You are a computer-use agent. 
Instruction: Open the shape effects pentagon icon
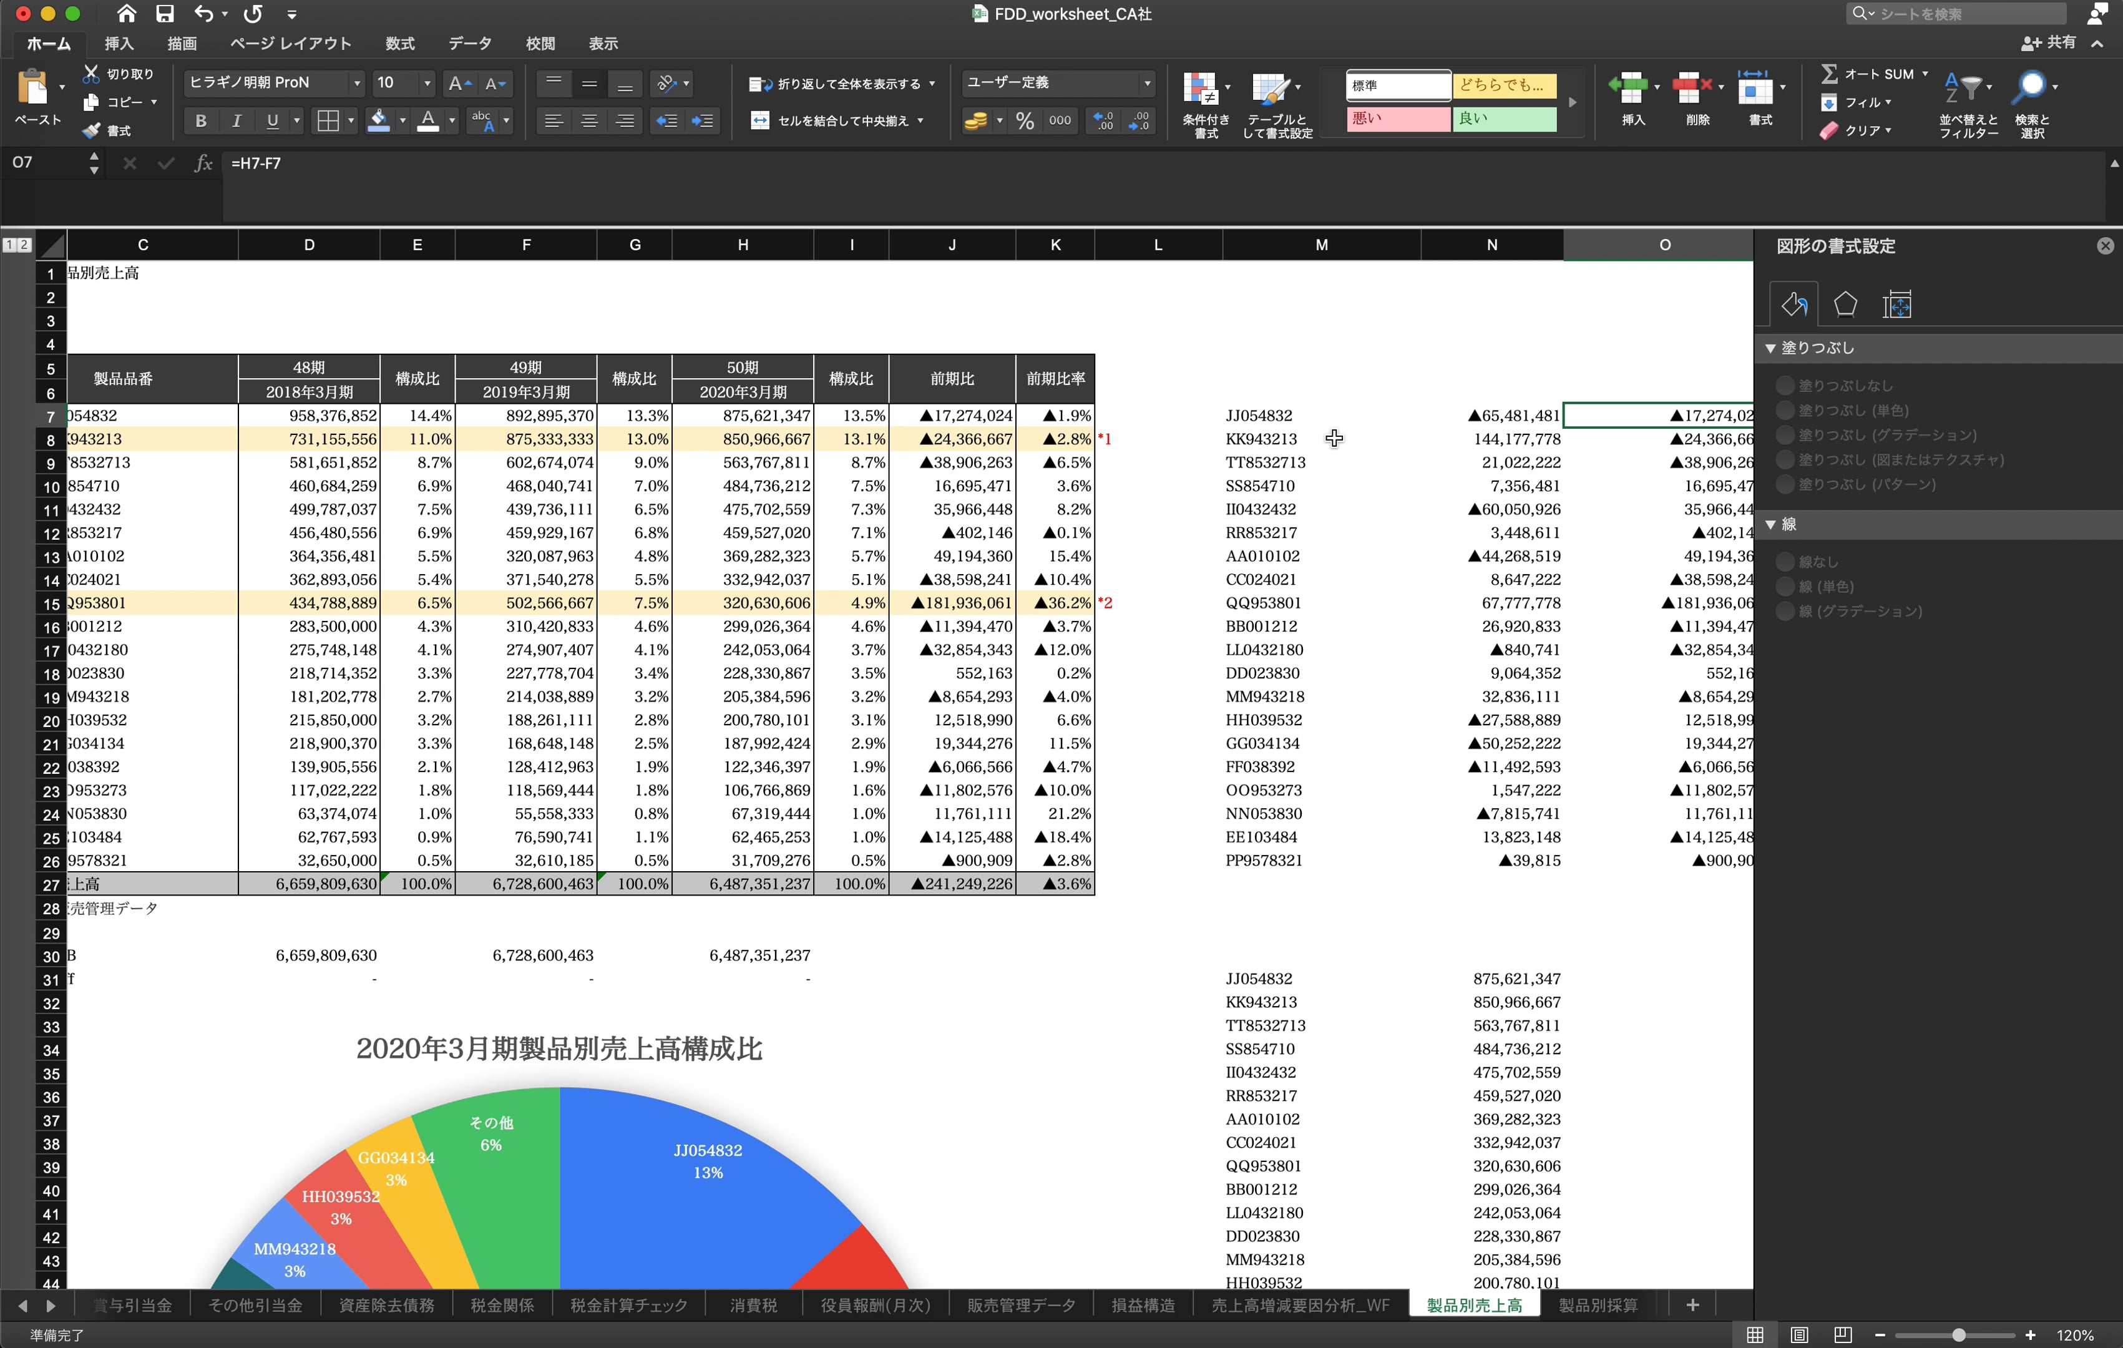[x=1845, y=305]
